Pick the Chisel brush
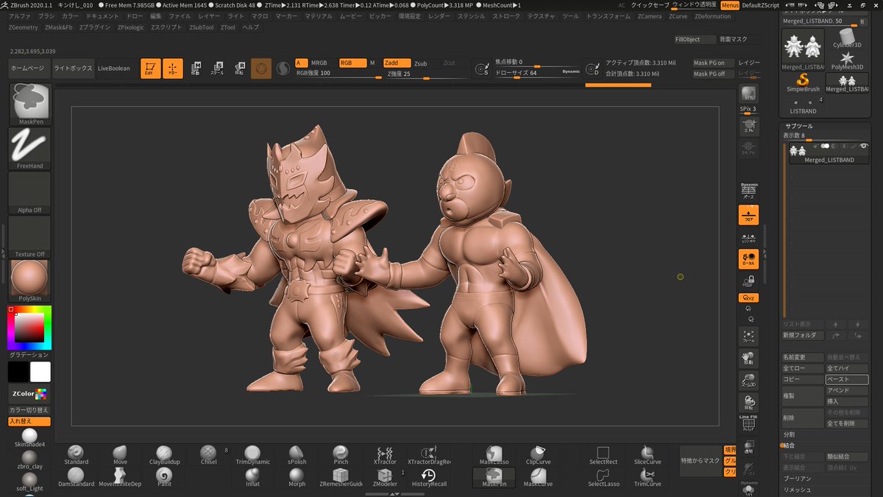The image size is (883, 497). tap(208, 455)
